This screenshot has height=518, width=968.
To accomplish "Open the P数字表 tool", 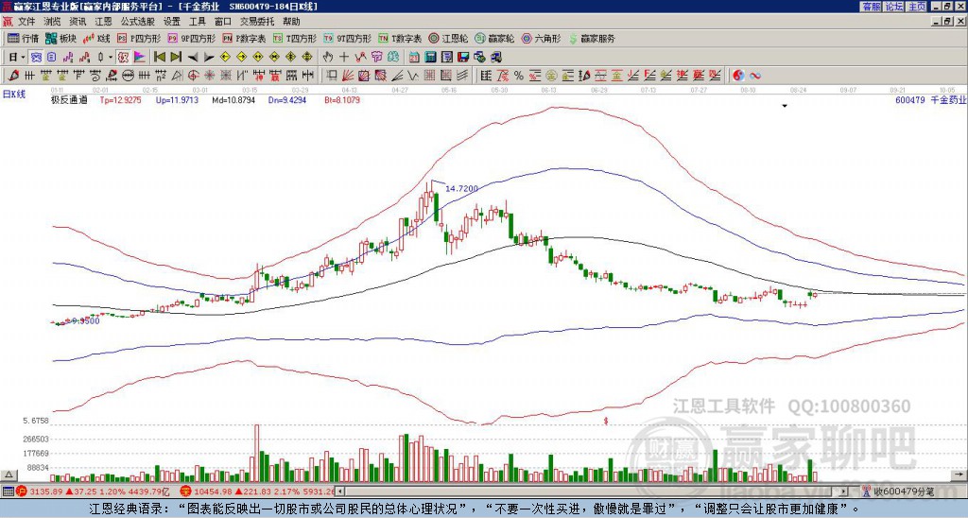I will coord(245,38).
